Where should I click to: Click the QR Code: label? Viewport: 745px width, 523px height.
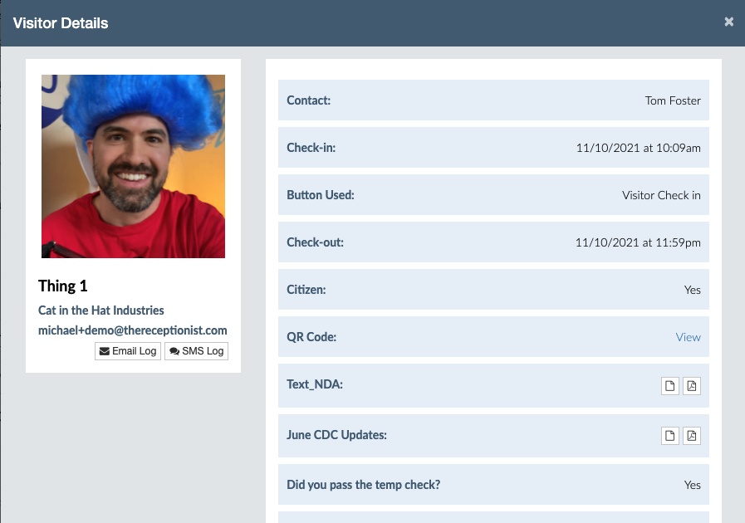click(x=311, y=337)
